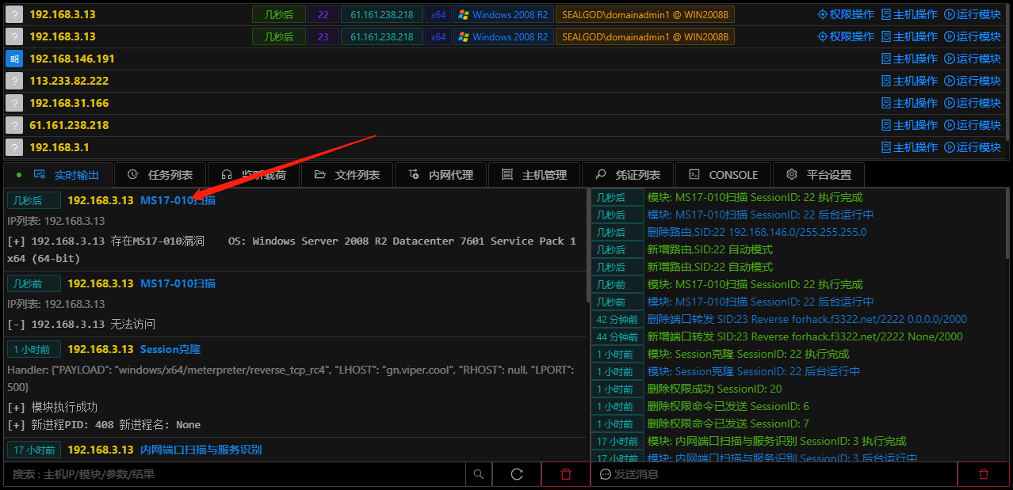The image size is (1013, 490).
Task: Click MS17-010扫描 link in 几秒前 entry
Action: coord(178,283)
